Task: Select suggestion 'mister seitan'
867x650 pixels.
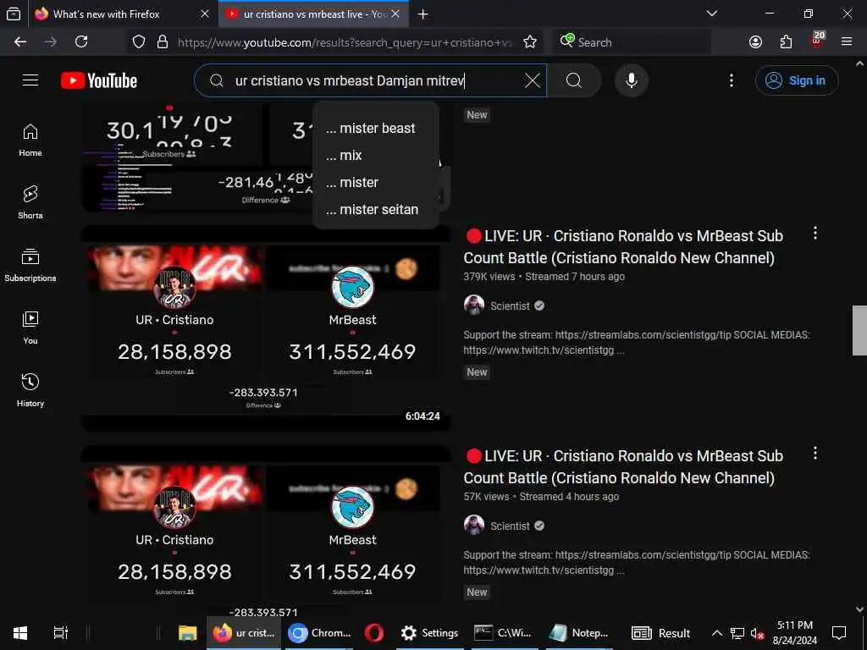Action: point(376,210)
